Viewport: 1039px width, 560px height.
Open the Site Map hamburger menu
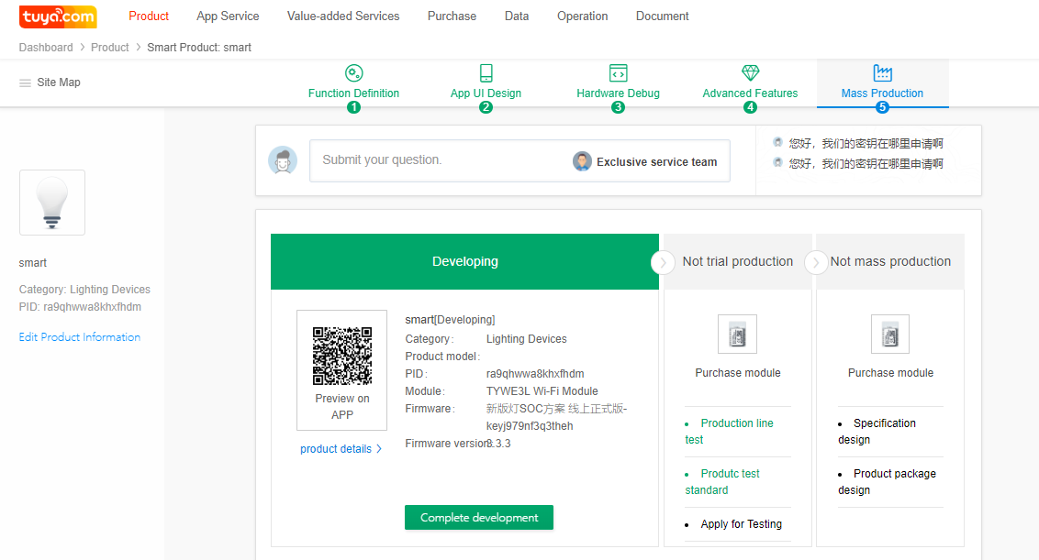pyautogui.click(x=26, y=82)
